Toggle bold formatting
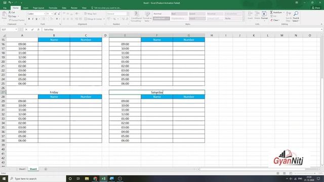Image resolution: width=324 pixels, height=182 pixels. 29,19
